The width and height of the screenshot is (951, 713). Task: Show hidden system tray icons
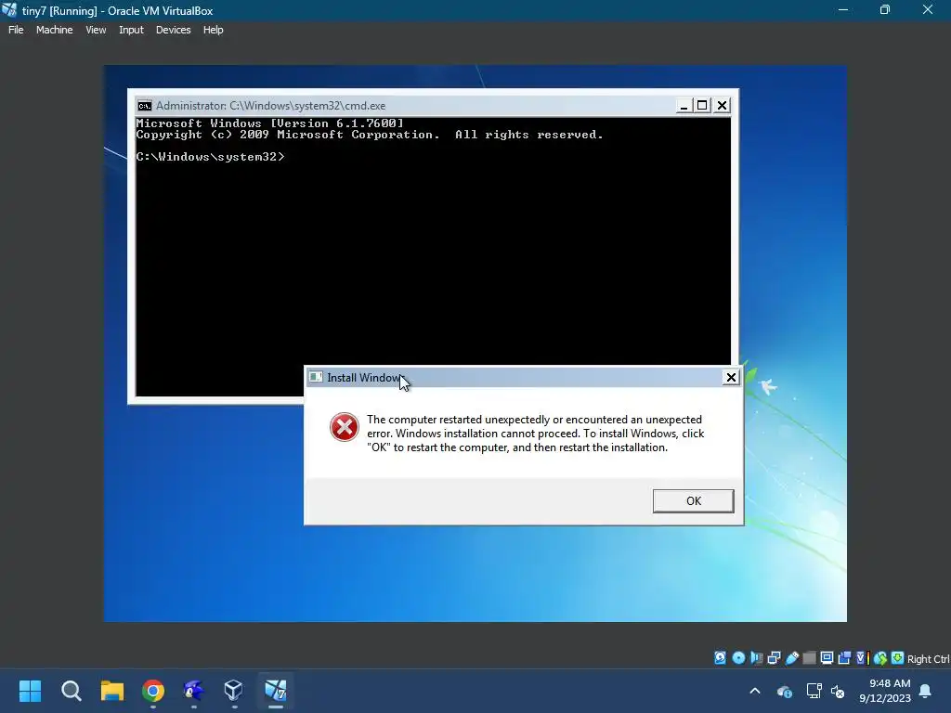click(755, 691)
